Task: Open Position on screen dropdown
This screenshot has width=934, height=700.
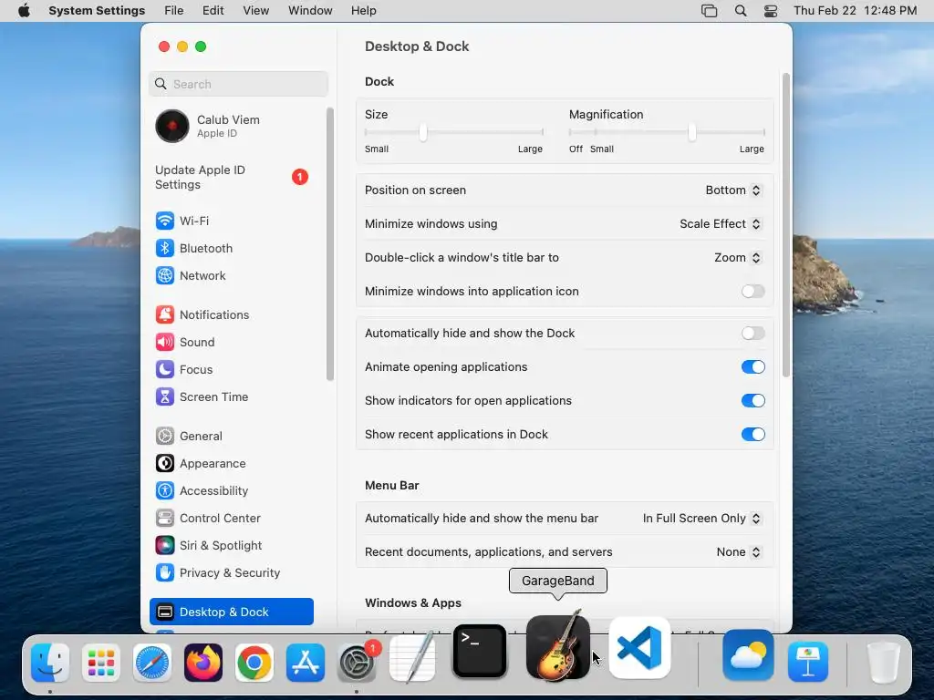Action: click(x=733, y=190)
